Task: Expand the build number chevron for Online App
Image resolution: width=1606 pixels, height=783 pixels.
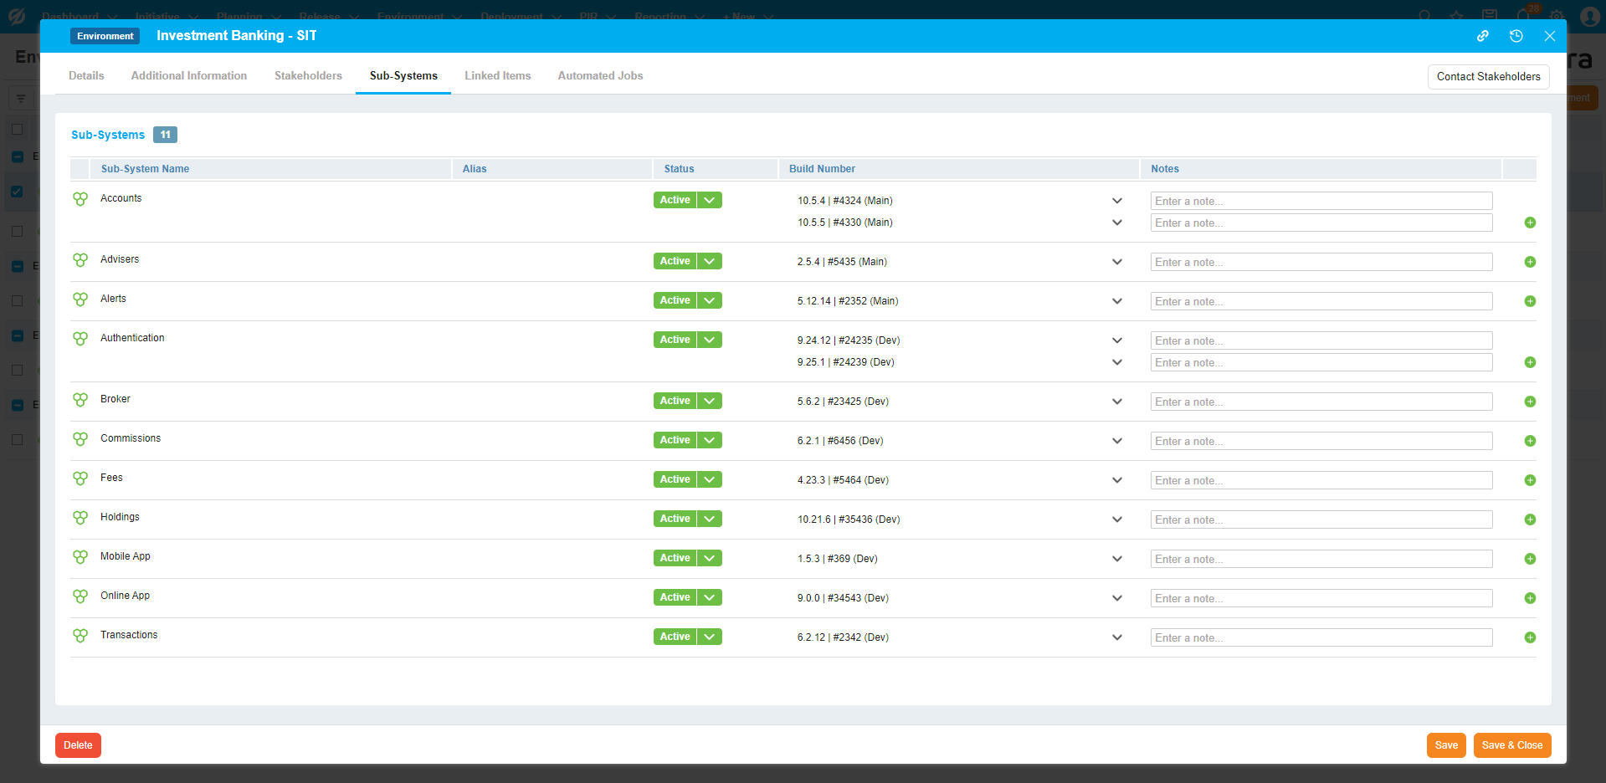Action: [x=1116, y=598]
